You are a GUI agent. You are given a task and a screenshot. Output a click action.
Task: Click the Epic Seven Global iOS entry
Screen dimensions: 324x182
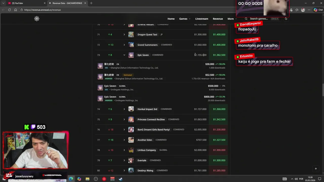(161, 88)
